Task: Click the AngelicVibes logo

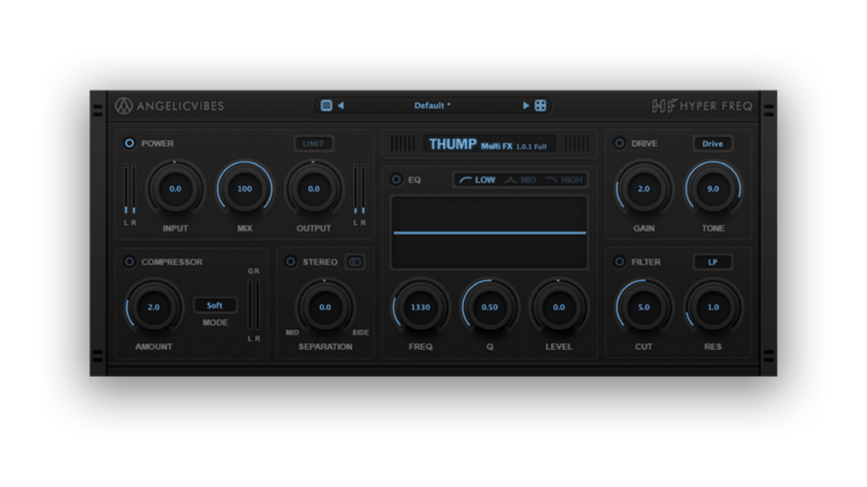Action: 169,107
